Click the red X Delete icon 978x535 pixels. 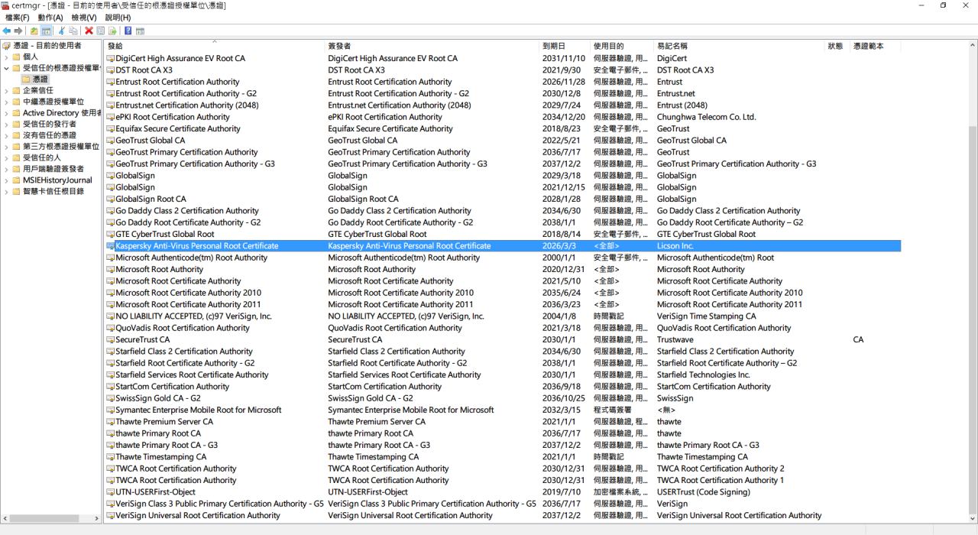(x=89, y=31)
